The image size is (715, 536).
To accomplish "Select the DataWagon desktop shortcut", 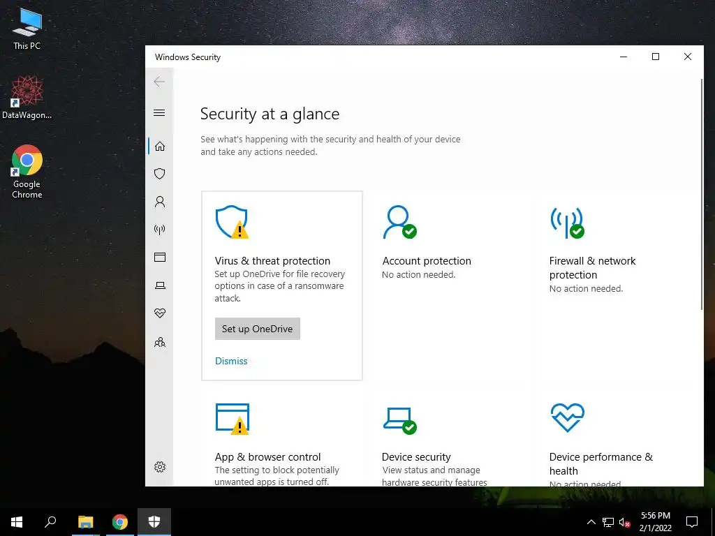I will tap(27, 98).
